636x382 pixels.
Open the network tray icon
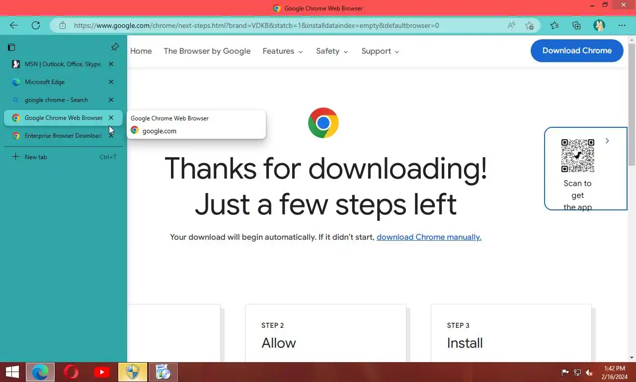tap(577, 373)
